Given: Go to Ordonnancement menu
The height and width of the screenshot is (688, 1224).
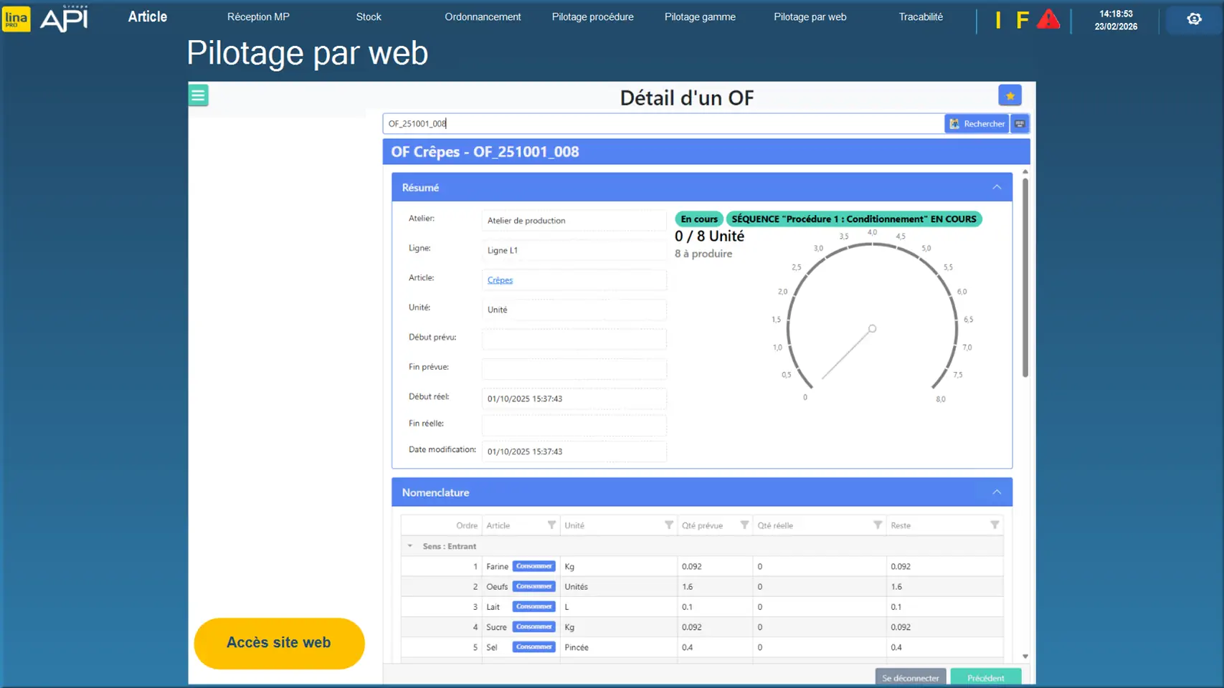Looking at the screenshot, I should 483,16.
